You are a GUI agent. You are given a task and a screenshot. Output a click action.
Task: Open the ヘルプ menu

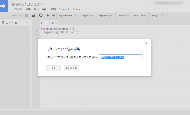point(77,9)
